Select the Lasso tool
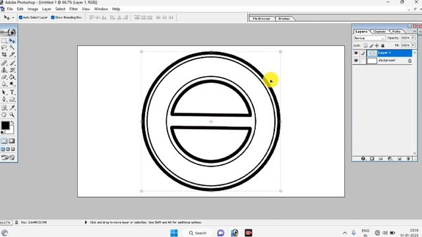422x237 pixels. click(4, 48)
